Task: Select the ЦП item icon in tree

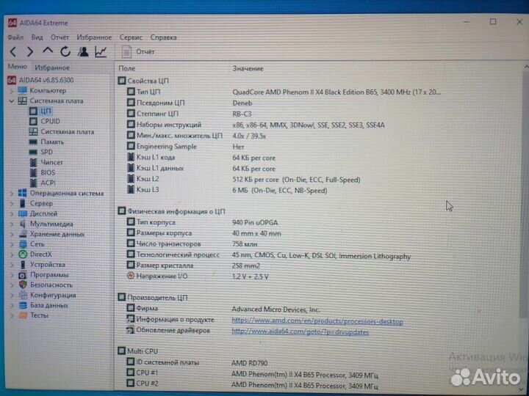Action: (33, 111)
